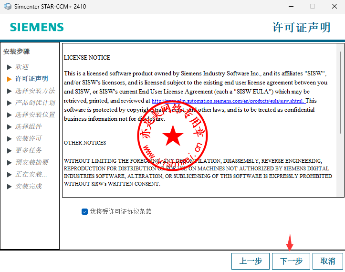345x272 pixels.
Task: Click the arrow icon beside 预安装摘要
Action: click(x=9, y=163)
